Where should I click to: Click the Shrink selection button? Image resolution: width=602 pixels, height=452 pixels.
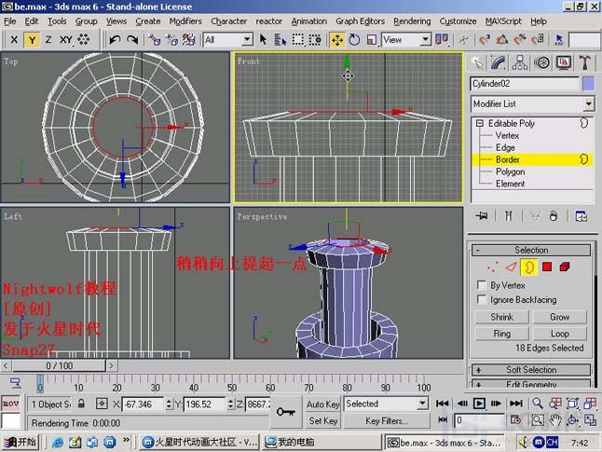(501, 317)
